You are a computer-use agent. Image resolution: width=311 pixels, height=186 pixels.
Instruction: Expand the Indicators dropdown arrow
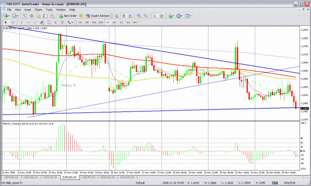[173, 16]
